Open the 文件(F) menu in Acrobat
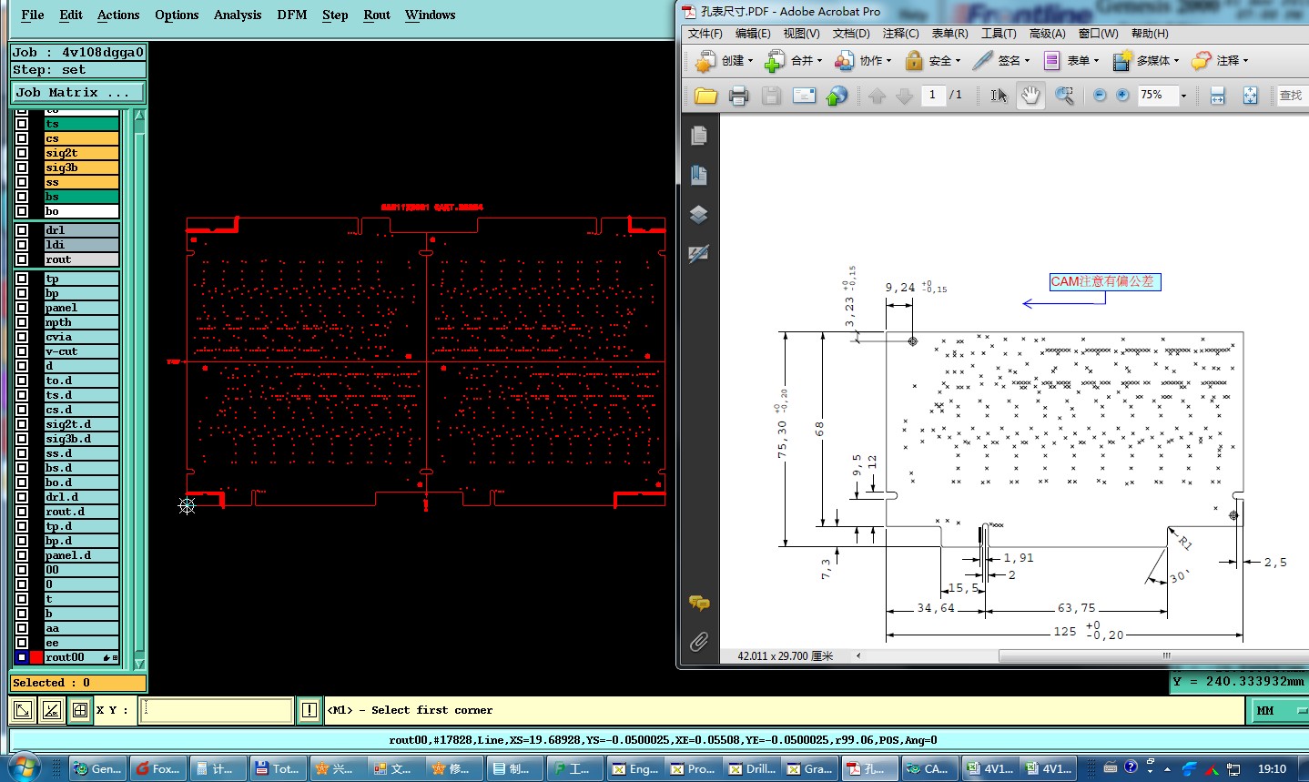 point(705,34)
